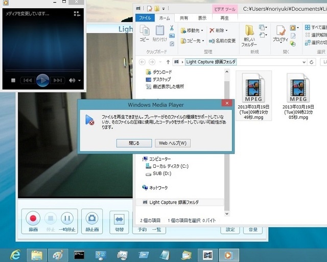This screenshot has height=262, width=327.
Task: Close the Windows Media Player error dialog
Action: pos(134,143)
